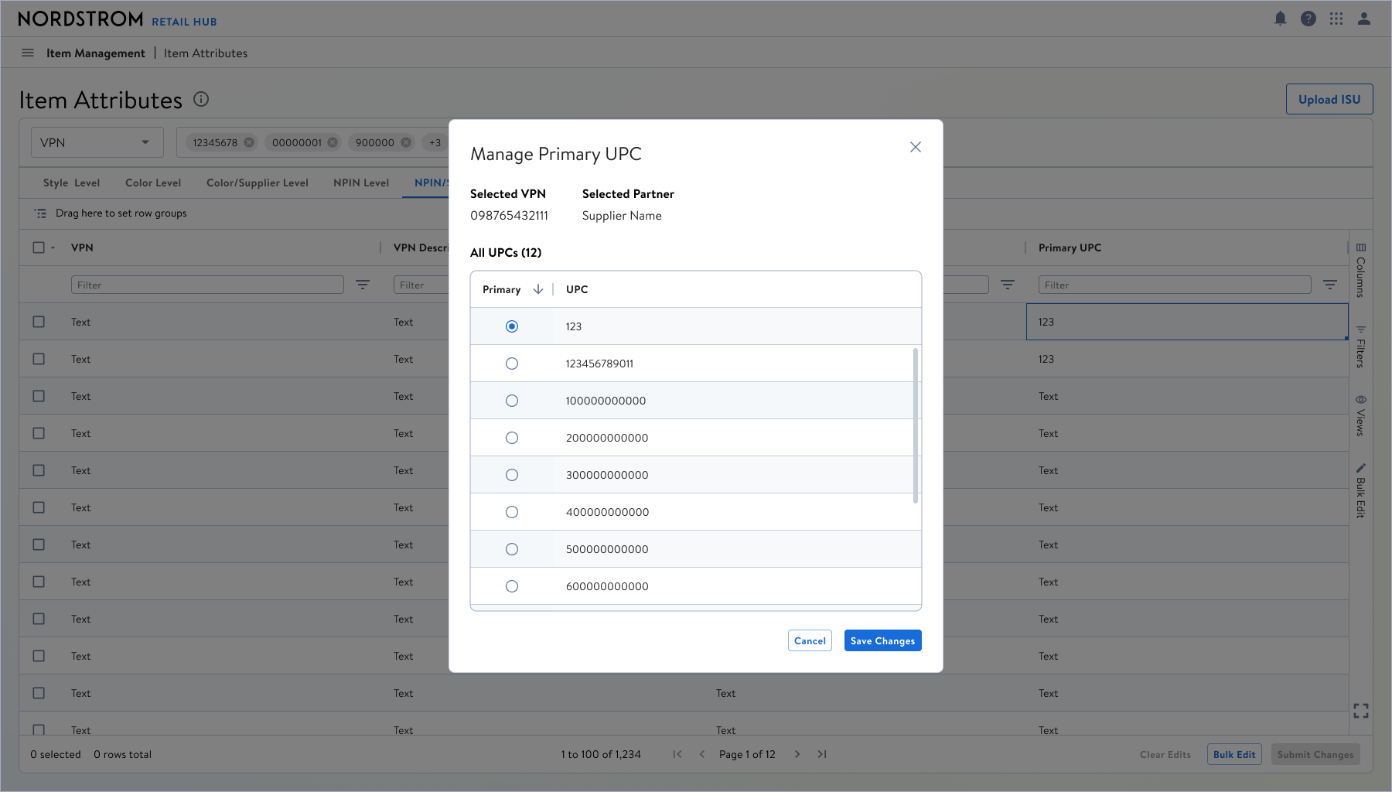This screenshot has height=792, width=1392.
Task: Toggle the fullscreen grid icon
Action: tap(1361, 711)
